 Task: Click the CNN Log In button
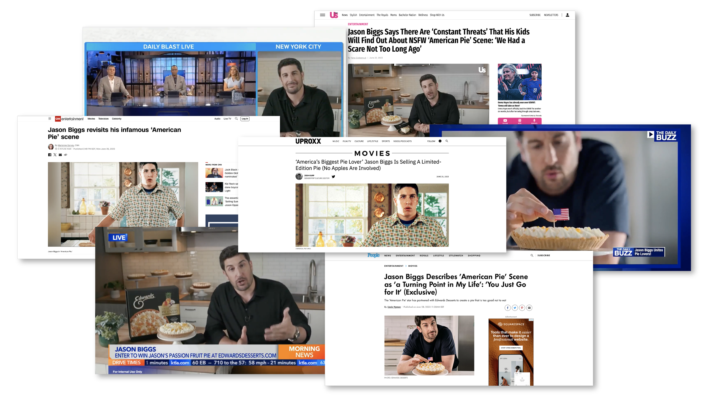(x=245, y=119)
